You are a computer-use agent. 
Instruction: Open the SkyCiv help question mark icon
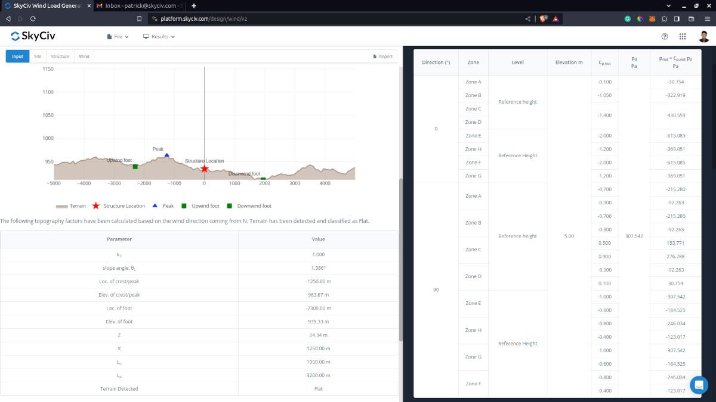(665, 36)
